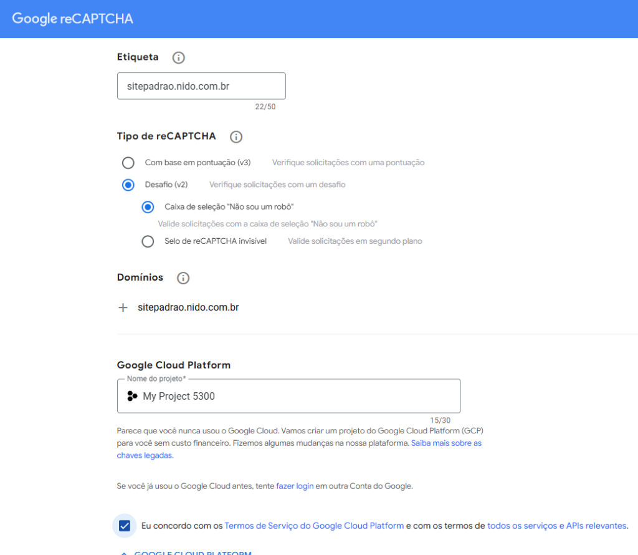
Task: Click the Google reCAPTCHA logo in header
Action: click(x=73, y=19)
